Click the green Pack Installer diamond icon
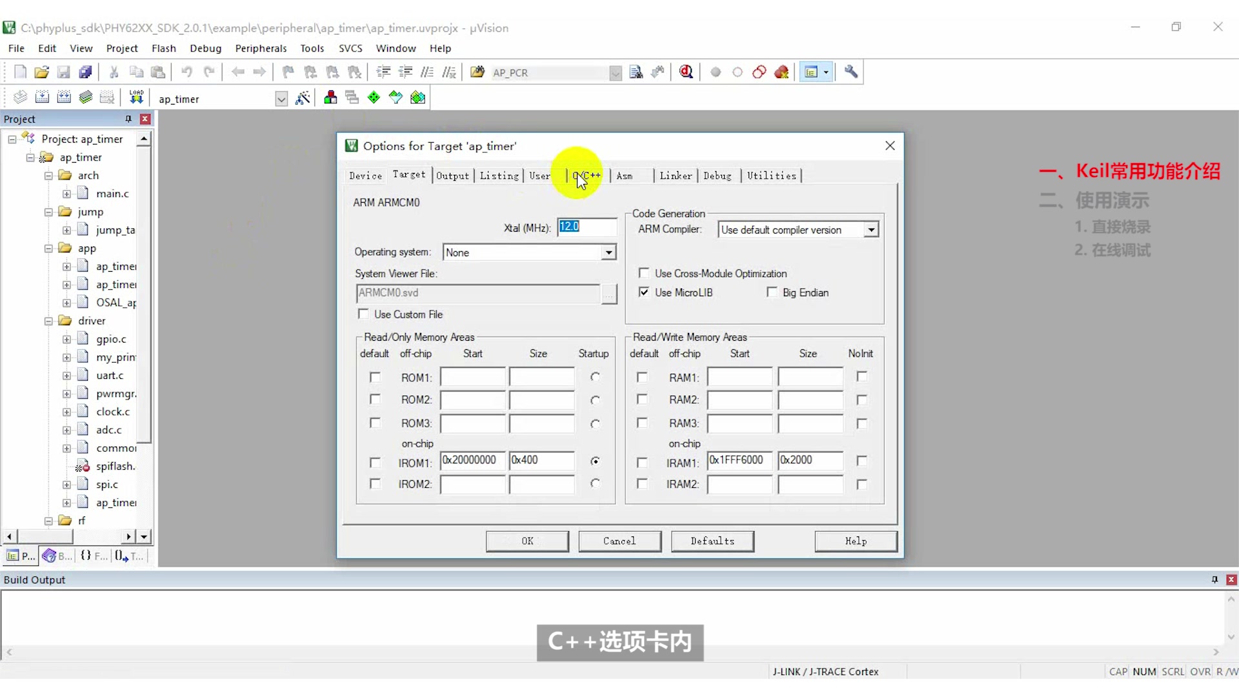Viewport: 1239px width, 697px height. [x=374, y=98]
